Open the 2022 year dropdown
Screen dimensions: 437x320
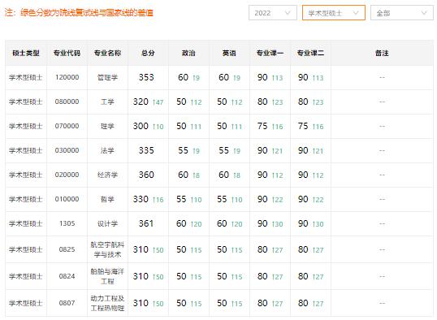click(273, 13)
